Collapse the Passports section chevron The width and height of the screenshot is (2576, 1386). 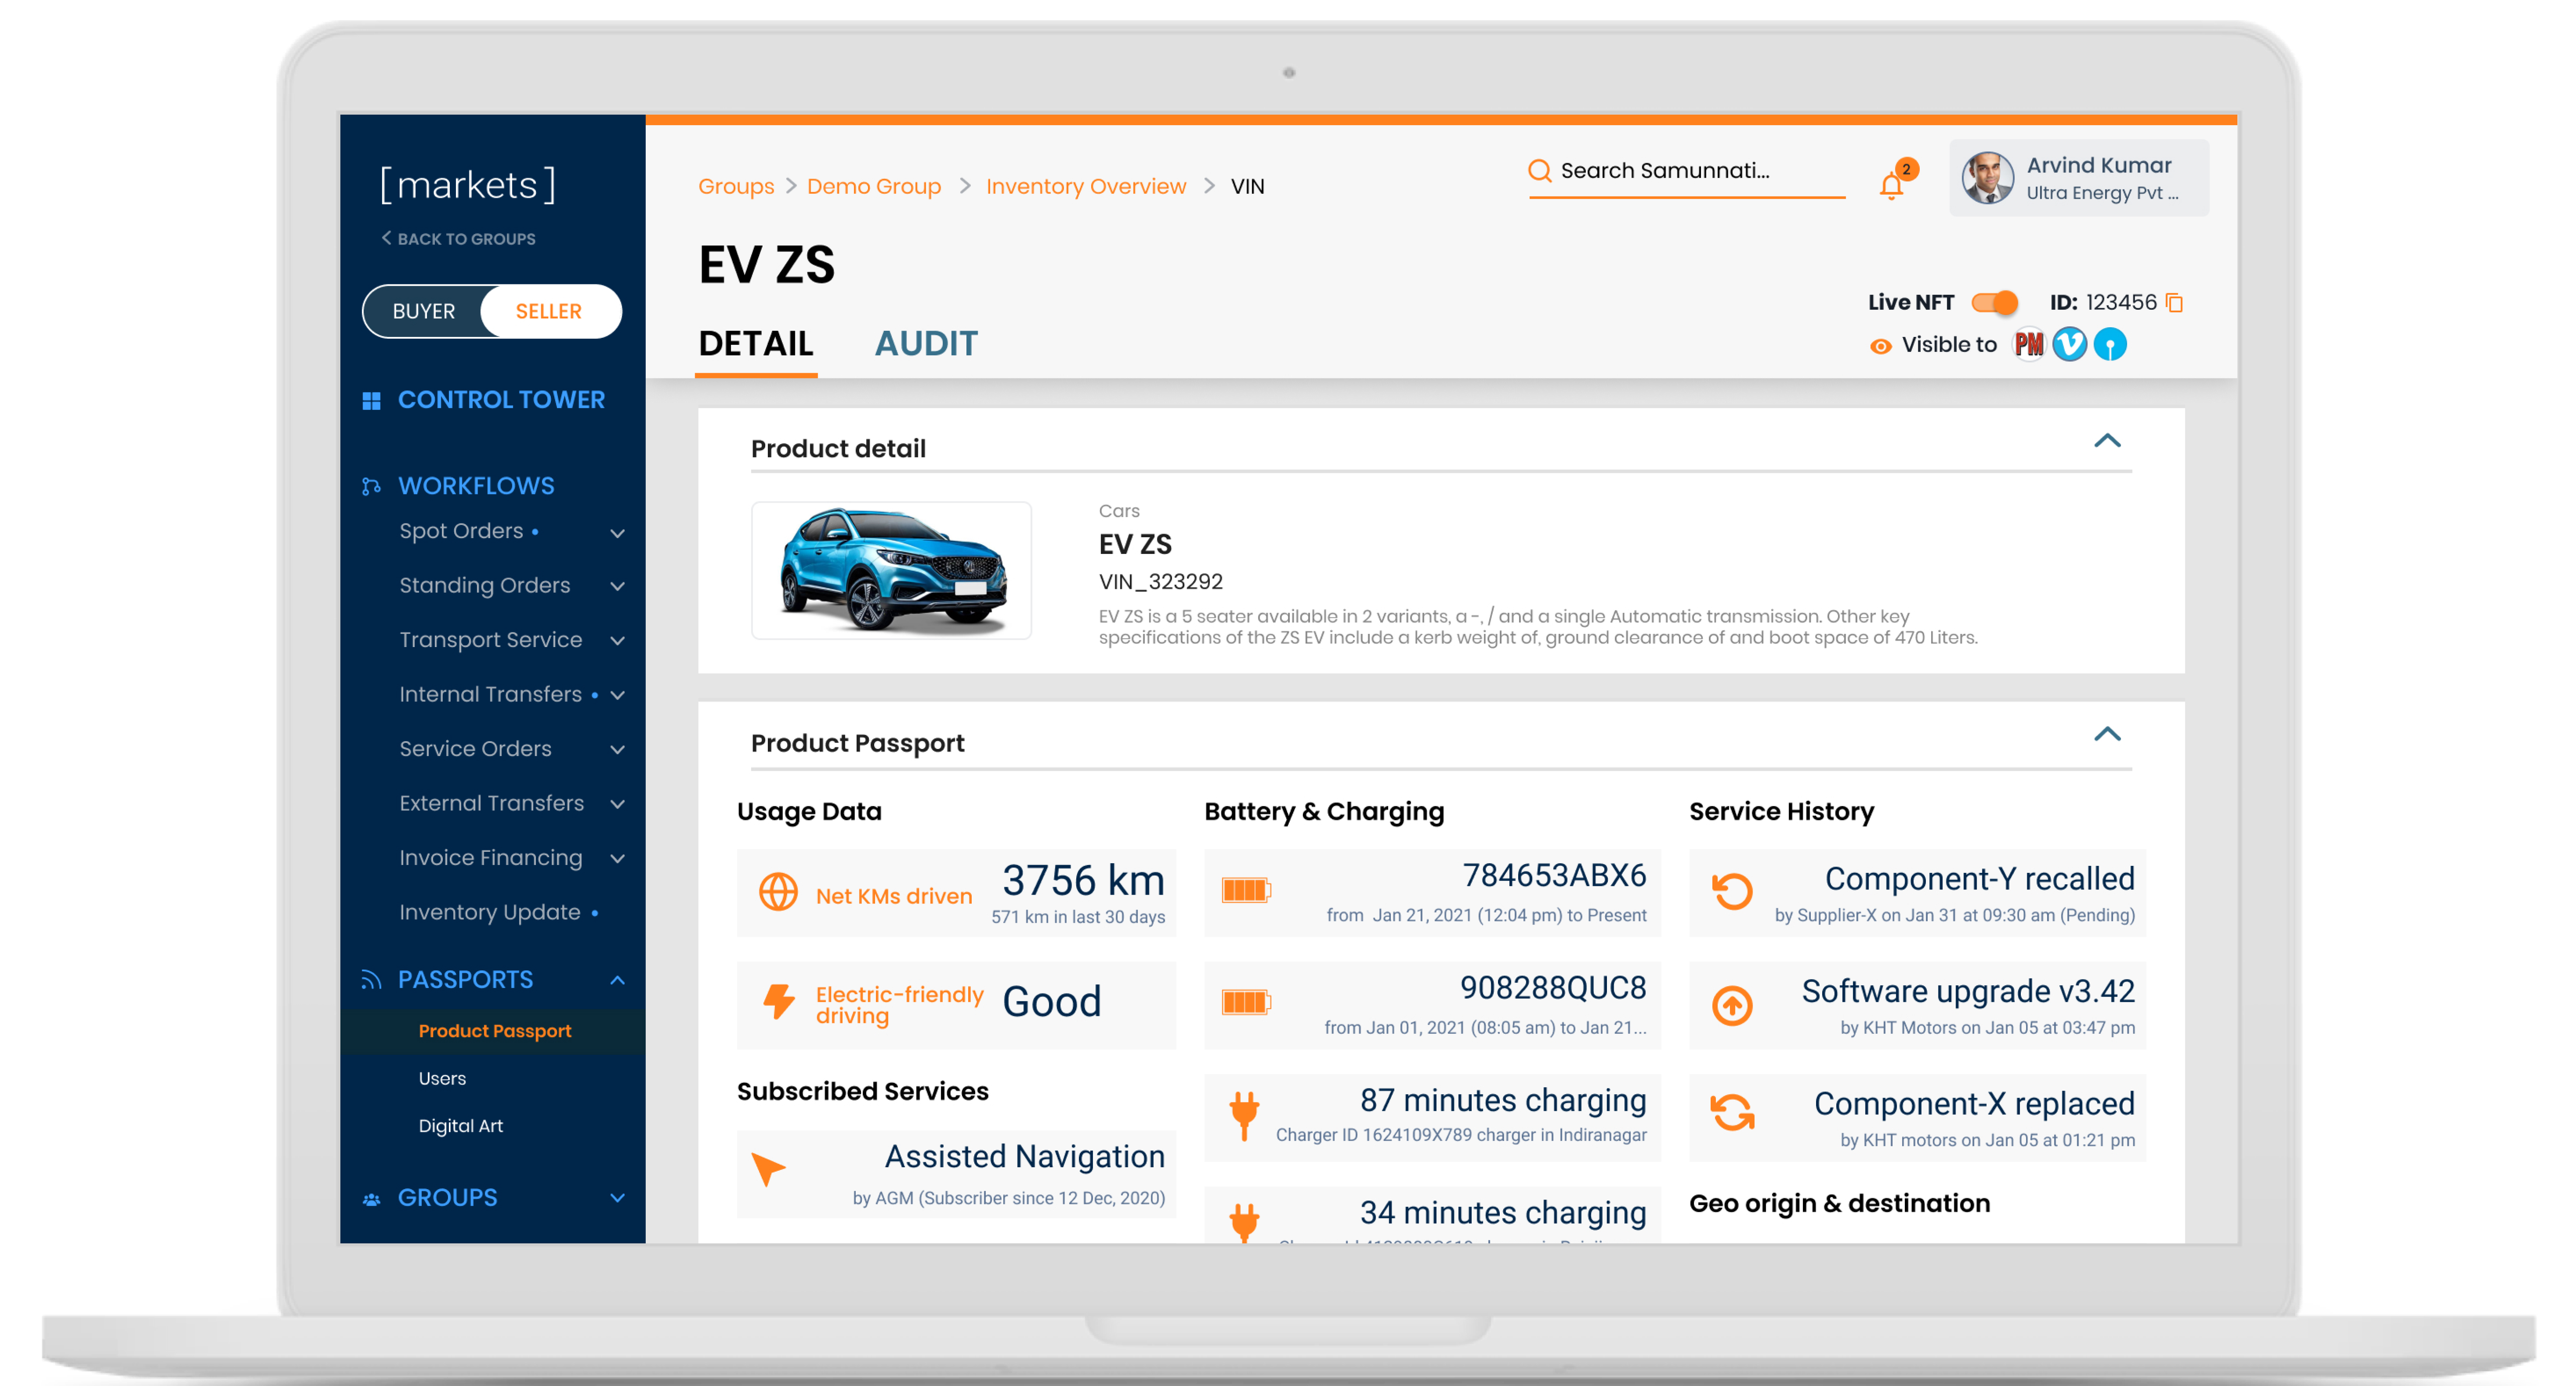coord(617,980)
